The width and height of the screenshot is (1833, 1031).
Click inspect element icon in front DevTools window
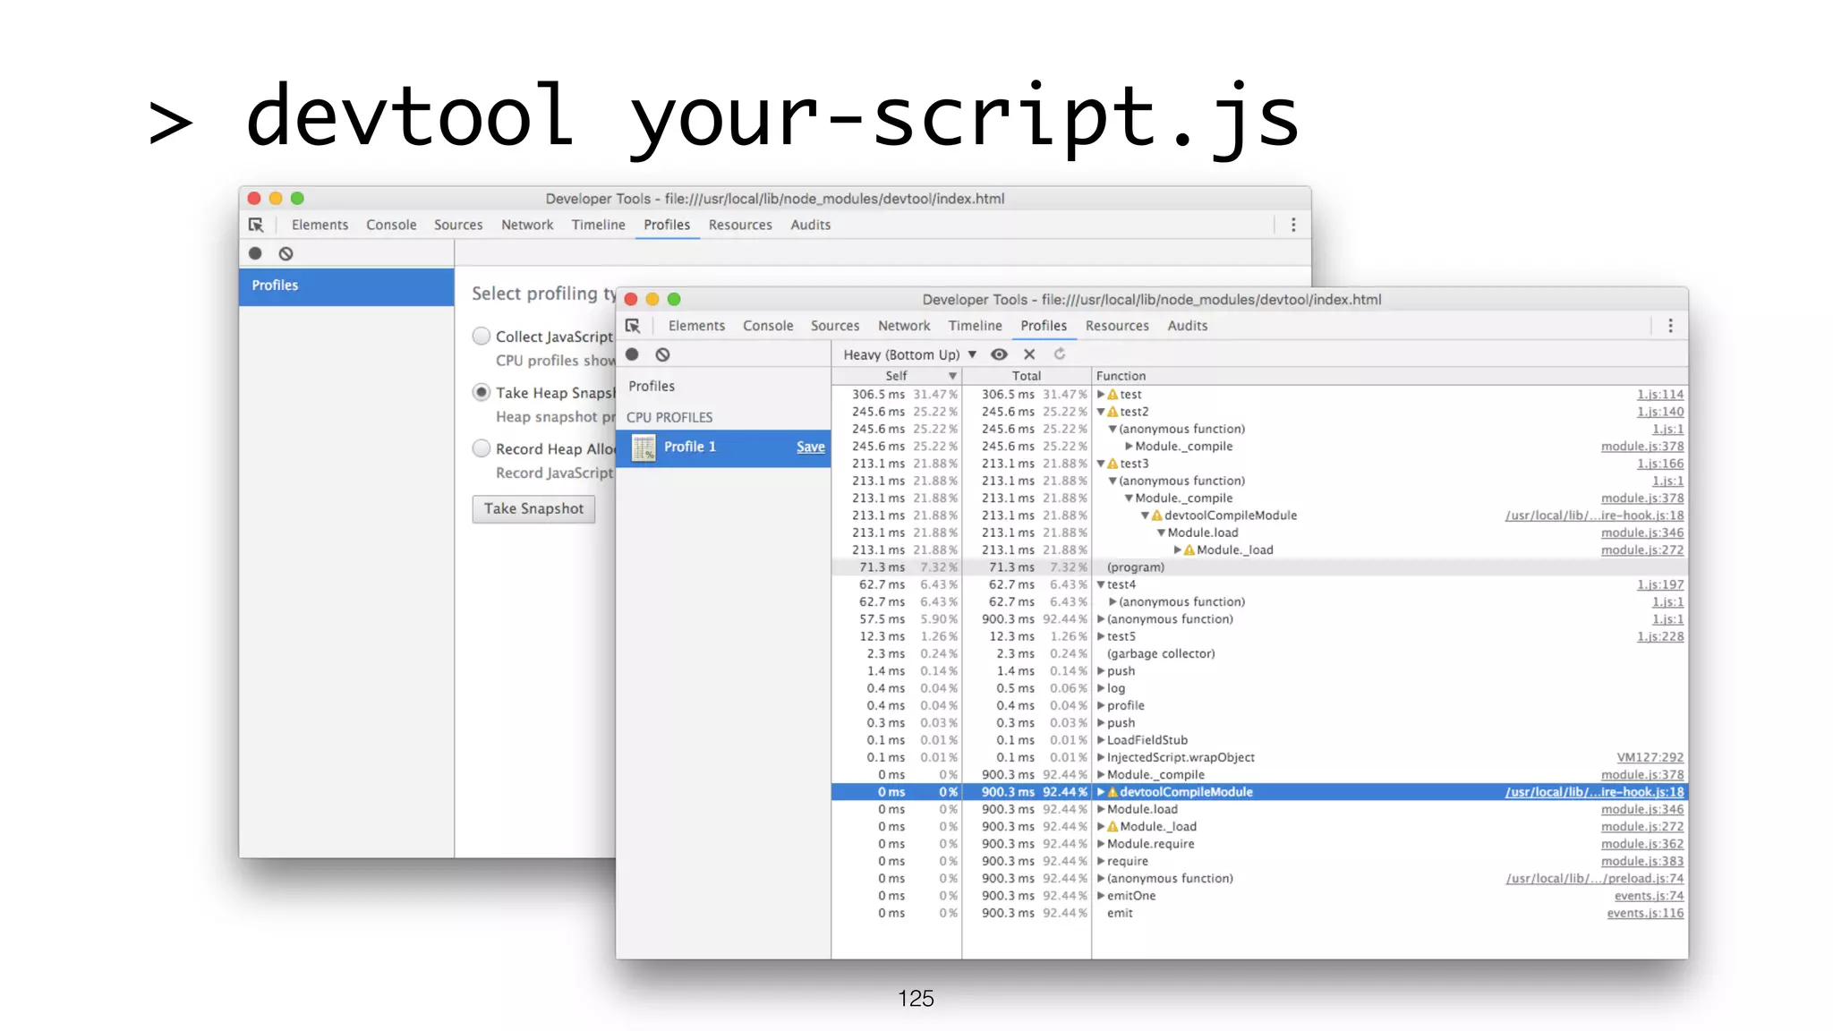[633, 326]
